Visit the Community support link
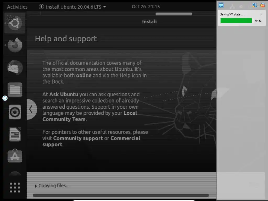The image size is (268, 201). tap(78, 138)
